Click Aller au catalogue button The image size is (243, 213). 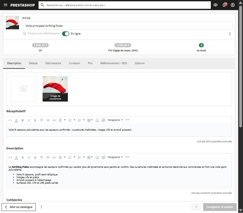click(x=18, y=207)
